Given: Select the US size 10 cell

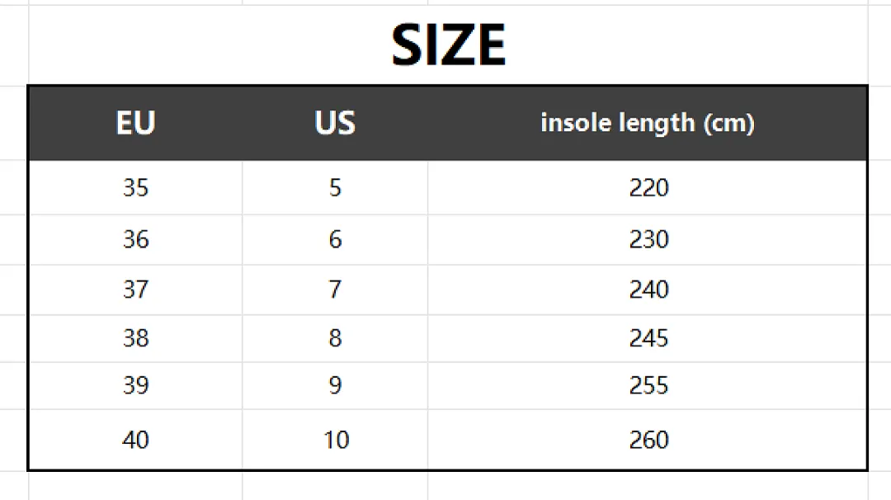Looking at the screenshot, I should 335,440.
